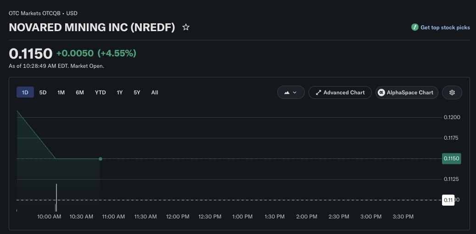Add NREDF to watchlist with star icon
The width and height of the screenshot is (476, 234).
(186, 27)
